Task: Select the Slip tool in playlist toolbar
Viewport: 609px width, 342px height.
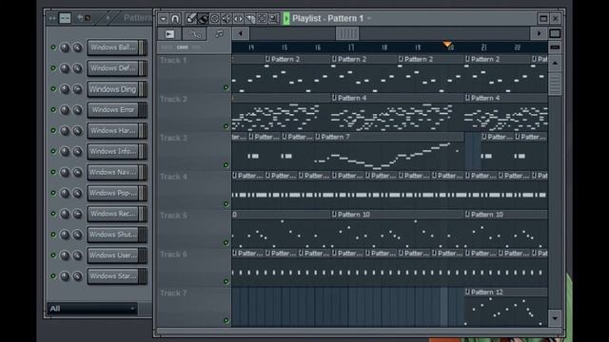Action: click(238, 18)
